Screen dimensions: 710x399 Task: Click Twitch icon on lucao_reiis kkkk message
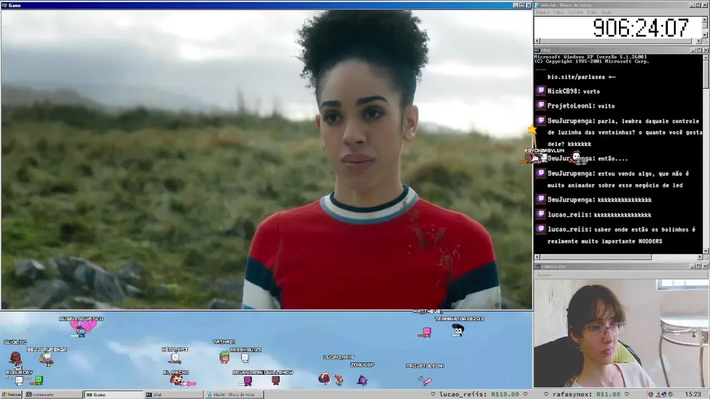(541, 214)
